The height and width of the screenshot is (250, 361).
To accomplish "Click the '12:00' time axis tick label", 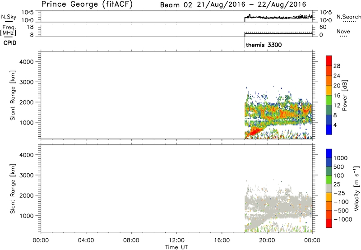I will [176, 241].
